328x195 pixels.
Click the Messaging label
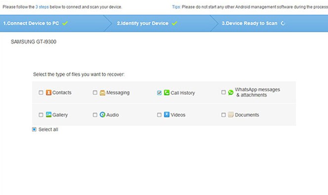click(118, 93)
